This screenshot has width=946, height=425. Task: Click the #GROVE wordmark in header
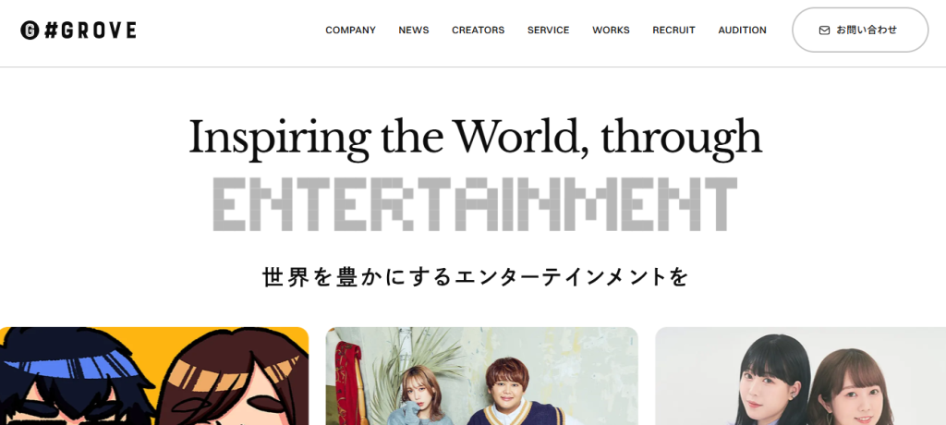[x=91, y=30]
